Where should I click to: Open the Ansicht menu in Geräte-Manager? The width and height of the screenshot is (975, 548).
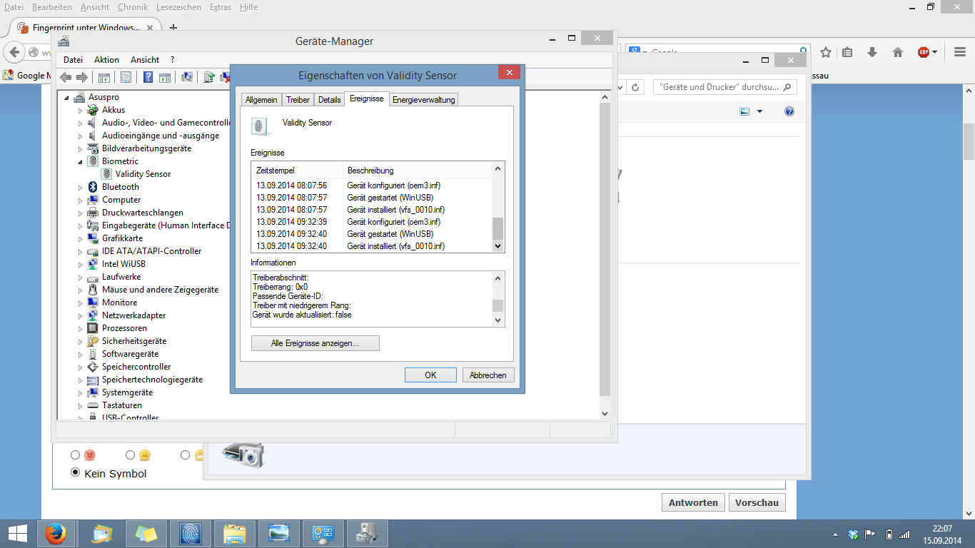(145, 60)
